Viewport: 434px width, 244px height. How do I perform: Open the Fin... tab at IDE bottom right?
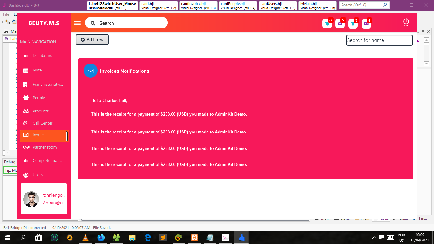click(423, 219)
